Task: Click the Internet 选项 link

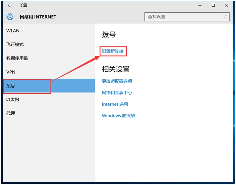Action: [115, 104]
